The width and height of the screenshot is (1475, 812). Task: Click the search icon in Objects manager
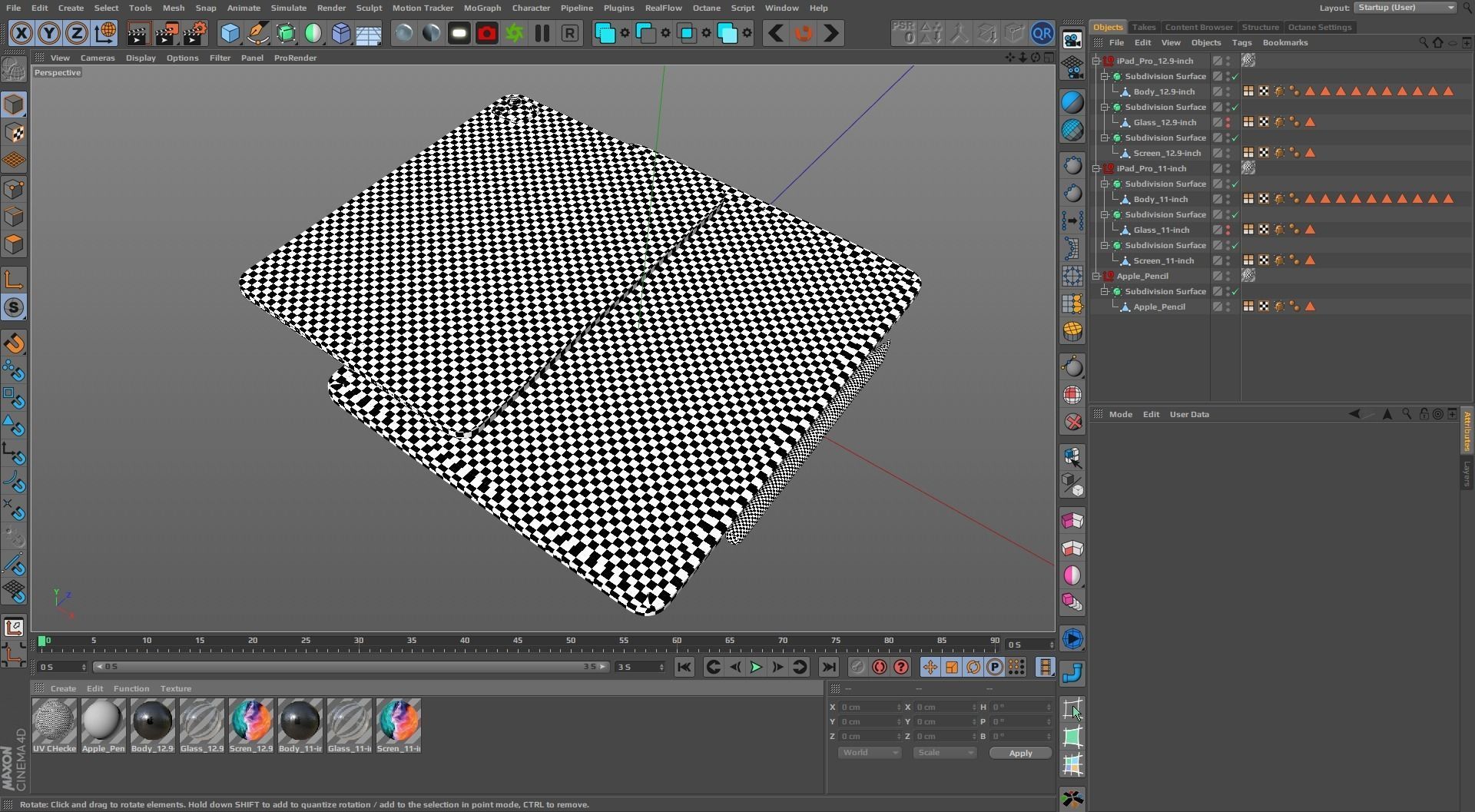(1423, 43)
